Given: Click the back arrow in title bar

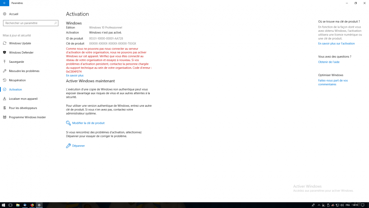Looking at the screenshot, I should pos(4,3).
